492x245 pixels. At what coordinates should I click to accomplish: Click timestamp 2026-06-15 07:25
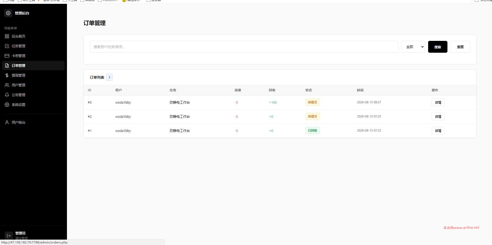coord(369,116)
